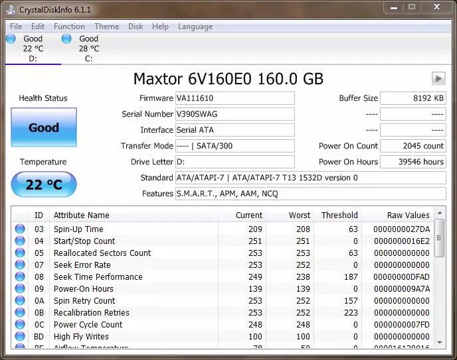Screen dimensions: 457x360
Task: Click the status icon for Seek Error Rate
Action: click(x=20, y=265)
